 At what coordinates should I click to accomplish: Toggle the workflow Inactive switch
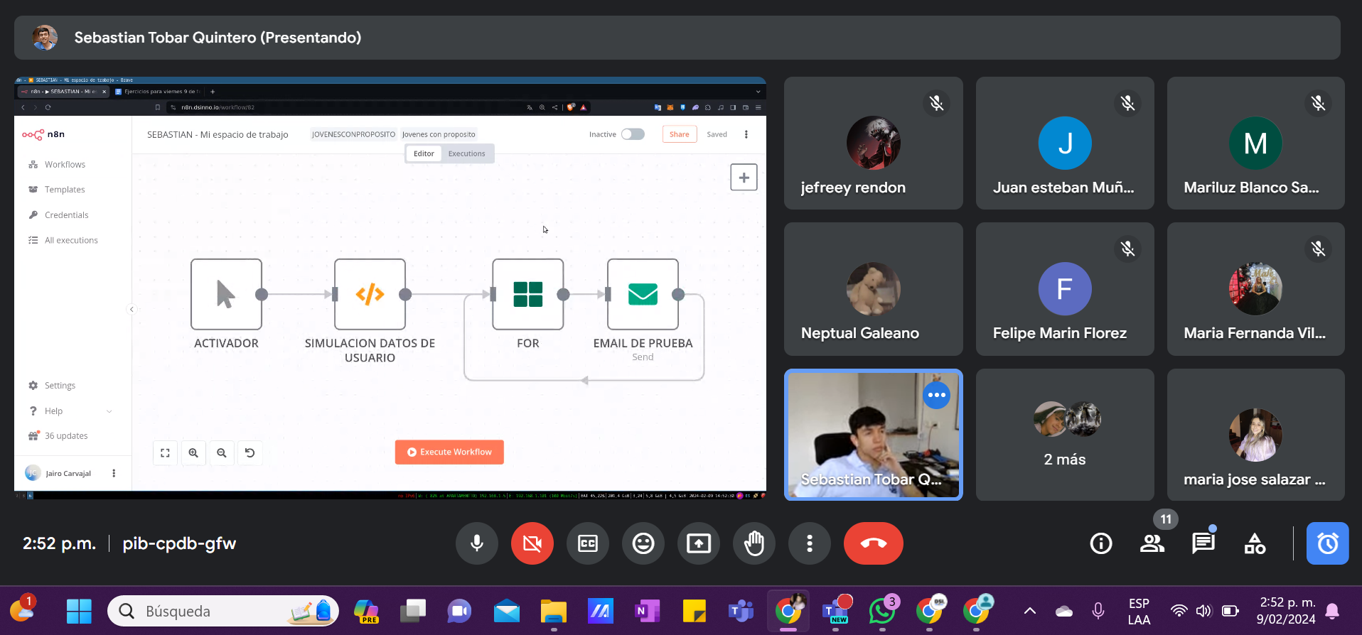tap(633, 134)
